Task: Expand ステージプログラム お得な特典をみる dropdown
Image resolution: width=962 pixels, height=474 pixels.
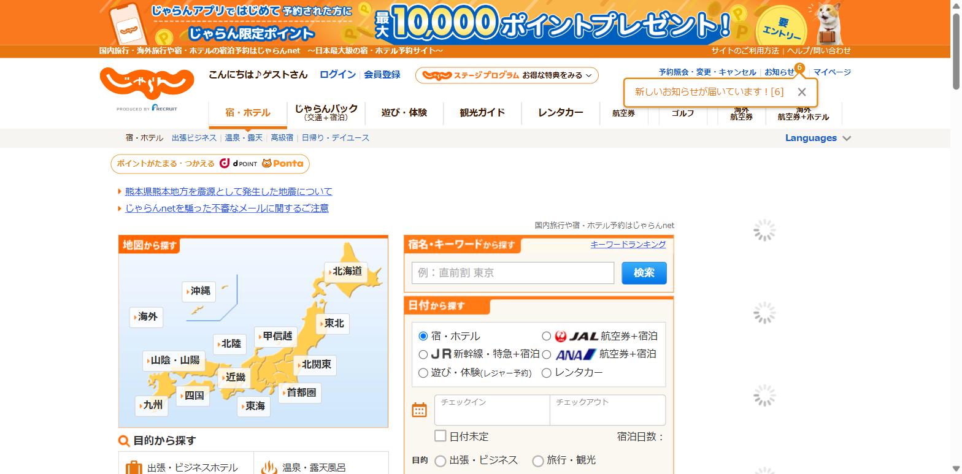Action: click(507, 75)
